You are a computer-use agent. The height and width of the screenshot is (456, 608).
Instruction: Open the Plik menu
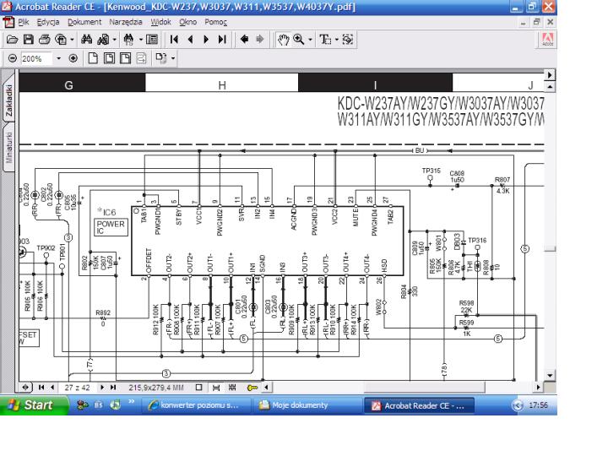(x=24, y=22)
